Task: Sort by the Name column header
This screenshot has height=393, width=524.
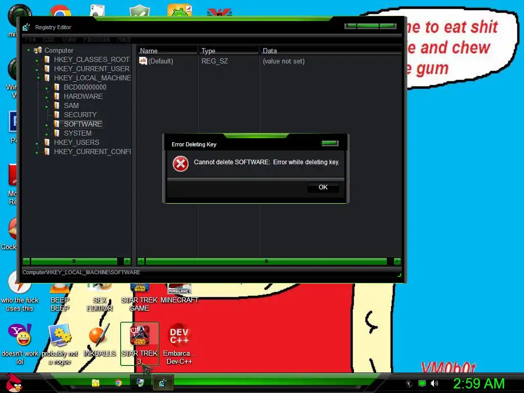Action: click(167, 51)
